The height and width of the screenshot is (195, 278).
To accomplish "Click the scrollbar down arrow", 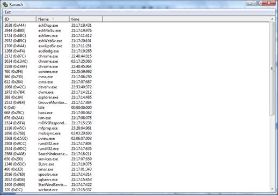I will pyautogui.click(x=272, y=189).
